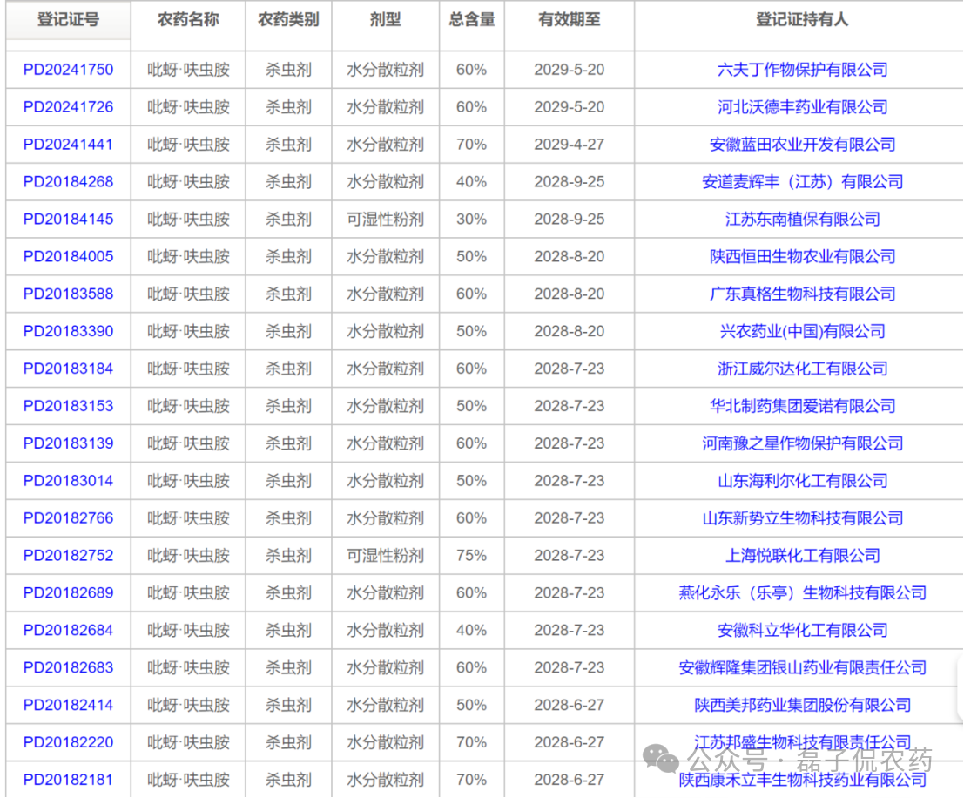Open holder 安道麦辉丰（江苏）有限公司
Viewport: 964px width, 798px height.
(802, 181)
